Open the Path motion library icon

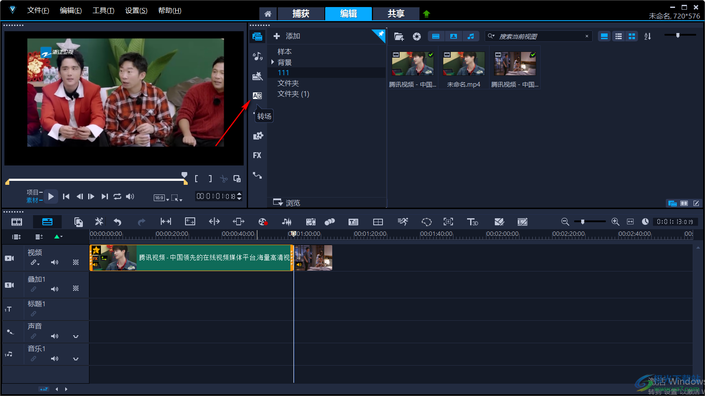point(257,176)
